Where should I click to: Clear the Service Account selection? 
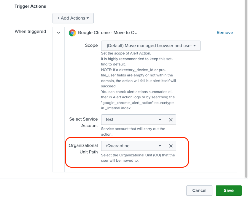pyautogui.click(x=171, y=120)
